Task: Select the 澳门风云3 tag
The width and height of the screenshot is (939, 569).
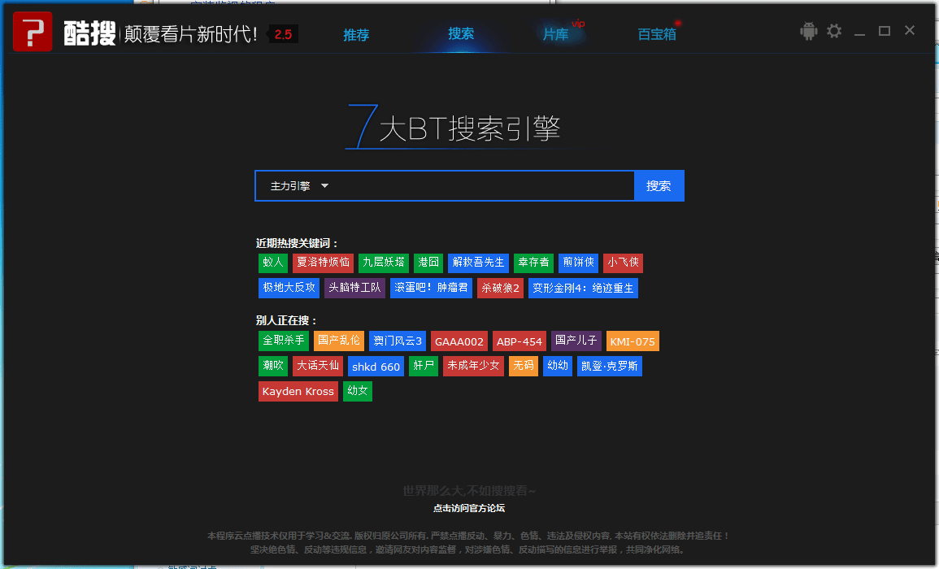Action: click(x=398, y=341)
